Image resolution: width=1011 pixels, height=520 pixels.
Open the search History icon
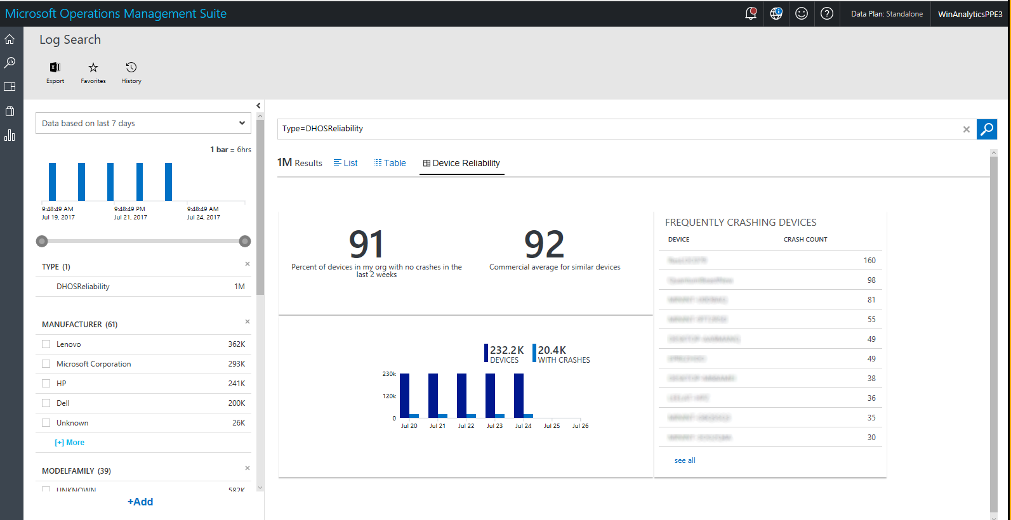point(131,68)
